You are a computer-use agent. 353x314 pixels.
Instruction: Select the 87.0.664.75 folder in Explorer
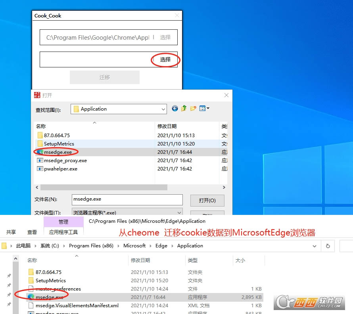pyautogui.click(x=48, y=272)
